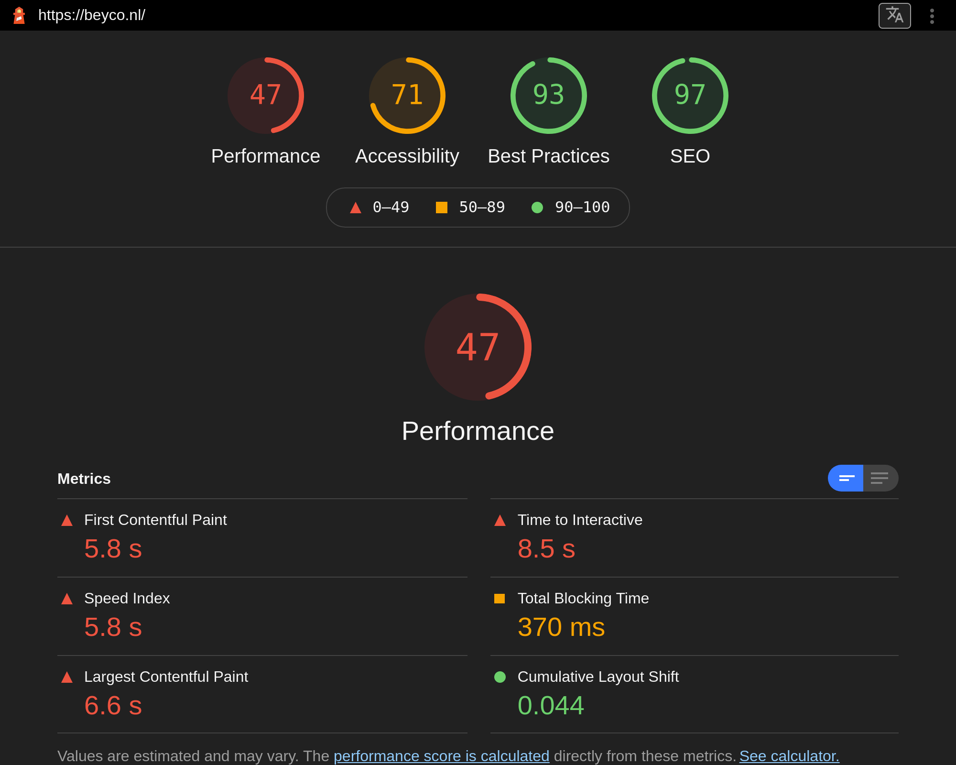
Task: Switch metrics to expanded description view
Action: [880, 478]
